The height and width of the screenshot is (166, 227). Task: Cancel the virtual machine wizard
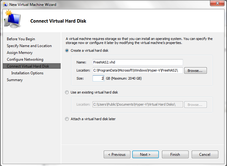tap(205, 155)
